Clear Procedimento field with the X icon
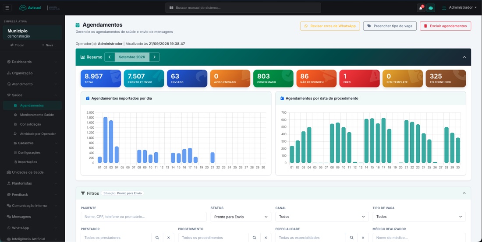This screenshot has width=482, height=242. click(x=266, y=238)
